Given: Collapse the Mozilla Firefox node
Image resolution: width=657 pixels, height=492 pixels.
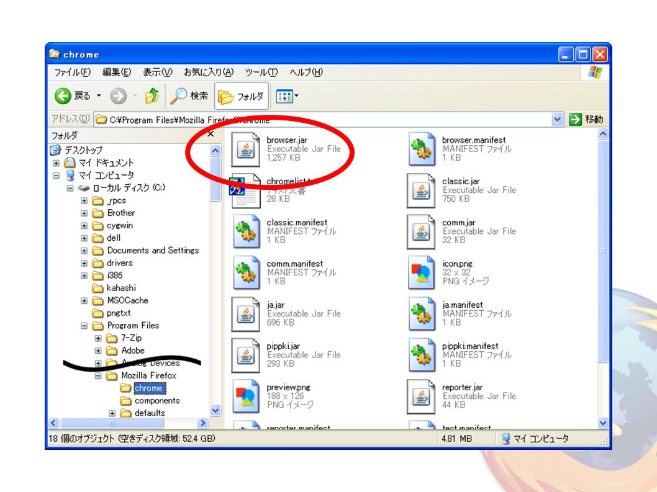Looking at the screenshot, I should 98,375.
